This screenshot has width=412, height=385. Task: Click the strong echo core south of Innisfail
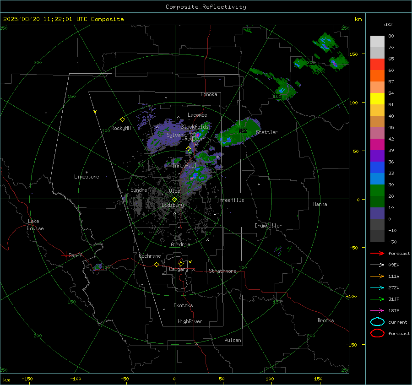tap(195, 176)
